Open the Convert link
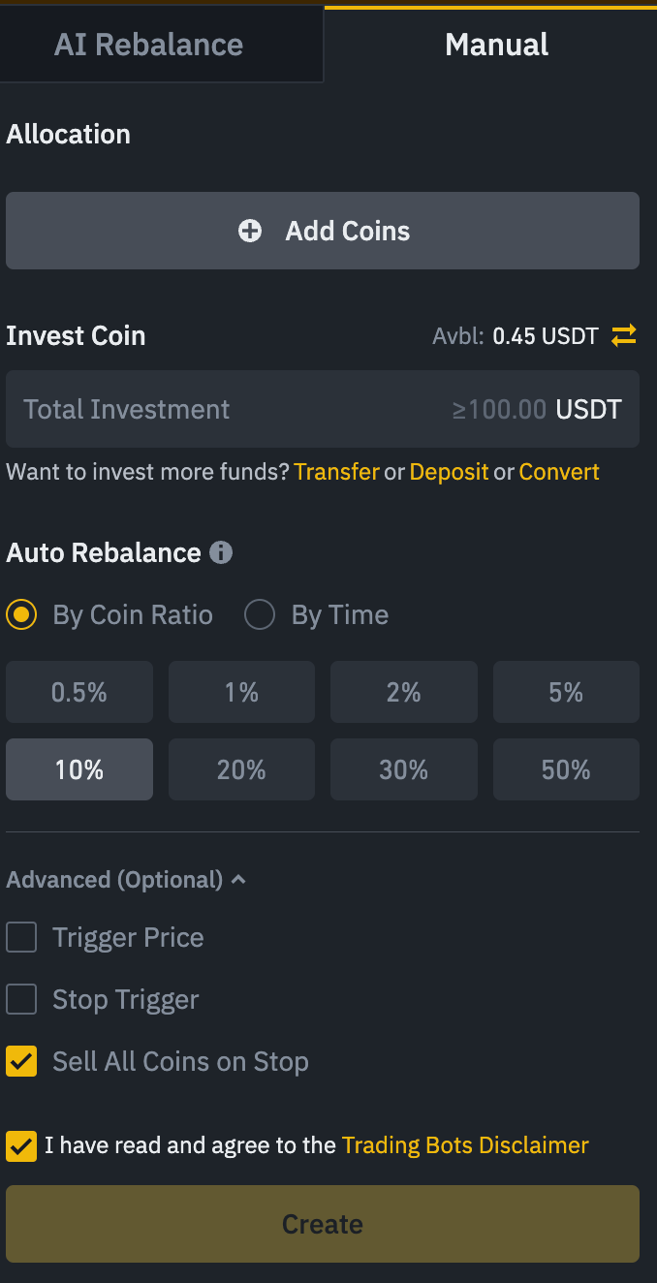The image size is (657, 1283). (x=559, y=472)
